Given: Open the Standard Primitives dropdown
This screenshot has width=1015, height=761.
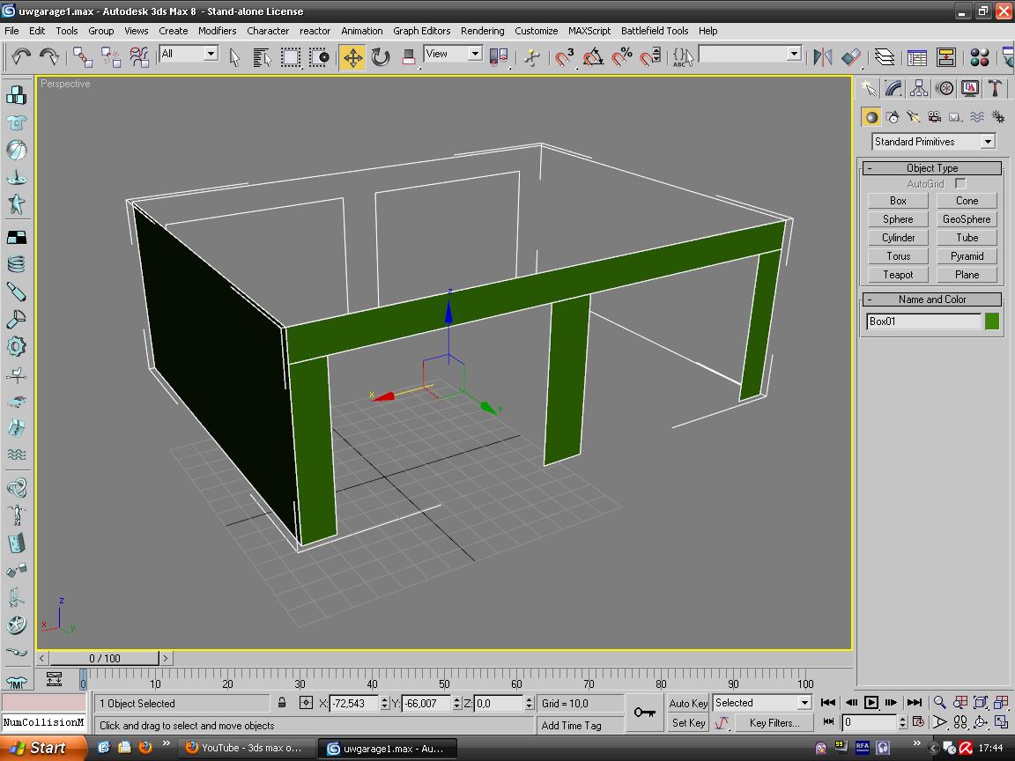Looking at the screenshot, I should (988, 142).
